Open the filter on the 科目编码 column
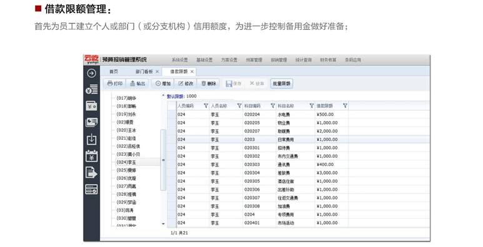This screenshot has height=247, width=483. 272,106
